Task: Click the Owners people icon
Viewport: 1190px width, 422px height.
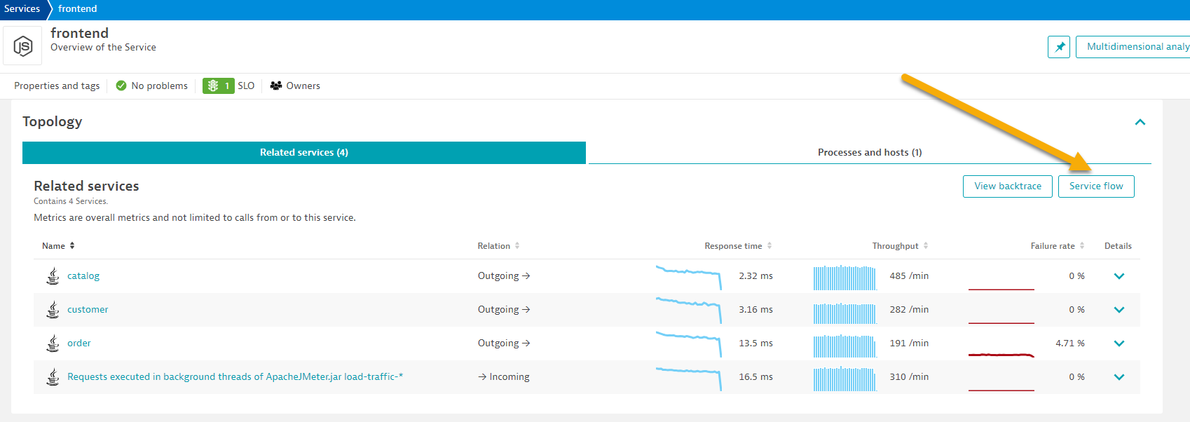Action: click(276, 86)
